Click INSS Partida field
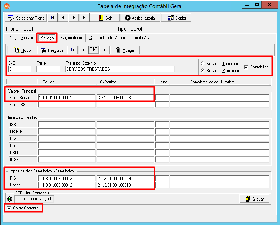 (67, 160)
